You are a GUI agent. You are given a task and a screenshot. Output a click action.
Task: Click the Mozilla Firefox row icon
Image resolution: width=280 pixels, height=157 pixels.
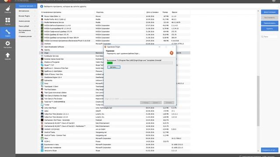pos(42,19)
